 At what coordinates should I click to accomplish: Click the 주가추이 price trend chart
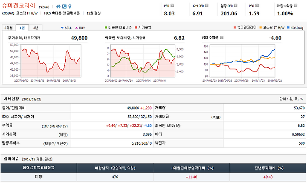51,60
